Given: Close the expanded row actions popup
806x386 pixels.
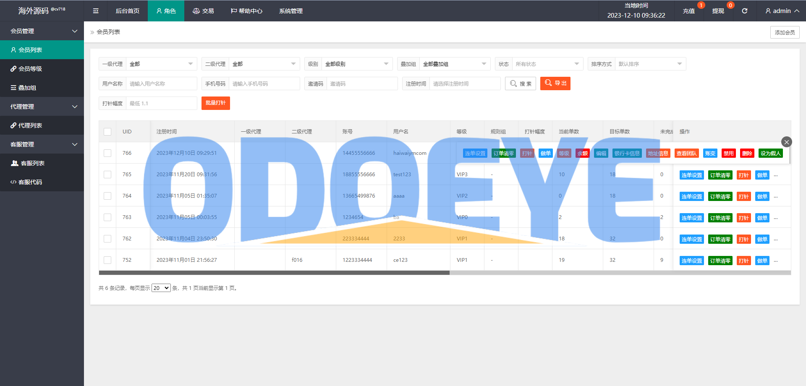Looking at the screenshot, I should [787, 142].
